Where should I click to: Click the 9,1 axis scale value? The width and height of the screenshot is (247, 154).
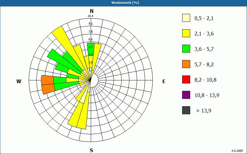point(90,24)
